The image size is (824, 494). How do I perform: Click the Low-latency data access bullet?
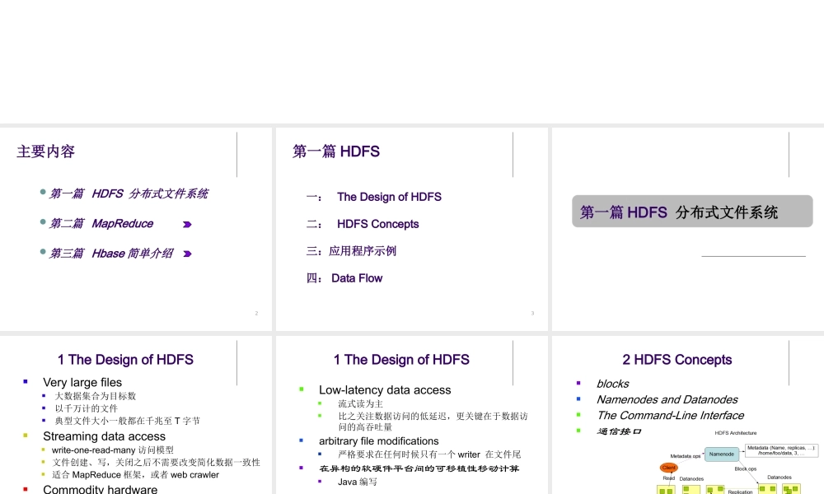click(x=385, y=390)
